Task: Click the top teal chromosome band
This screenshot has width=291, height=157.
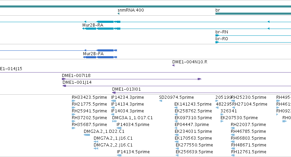Action: click(x=146, y=6)
